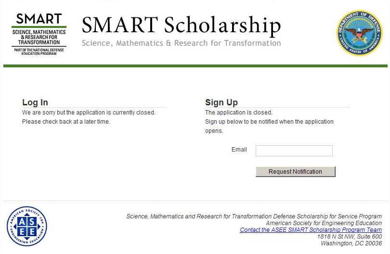Screen dimensions: 390x254
Task: Click the 'Washington, DC 20036' footer line
Action: pos(351,243)
